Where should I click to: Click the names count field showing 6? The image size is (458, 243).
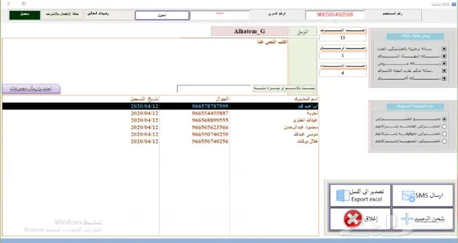point(343,73)
